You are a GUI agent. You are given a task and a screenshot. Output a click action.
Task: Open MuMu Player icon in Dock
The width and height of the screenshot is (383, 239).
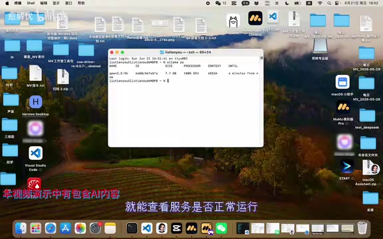point(191,228)
